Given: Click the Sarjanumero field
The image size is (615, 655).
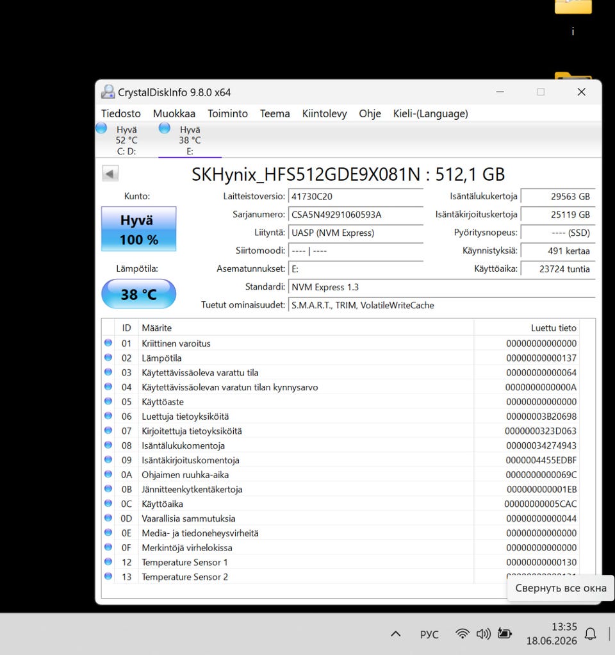Looking at the screenshot, I should (356, 215).
